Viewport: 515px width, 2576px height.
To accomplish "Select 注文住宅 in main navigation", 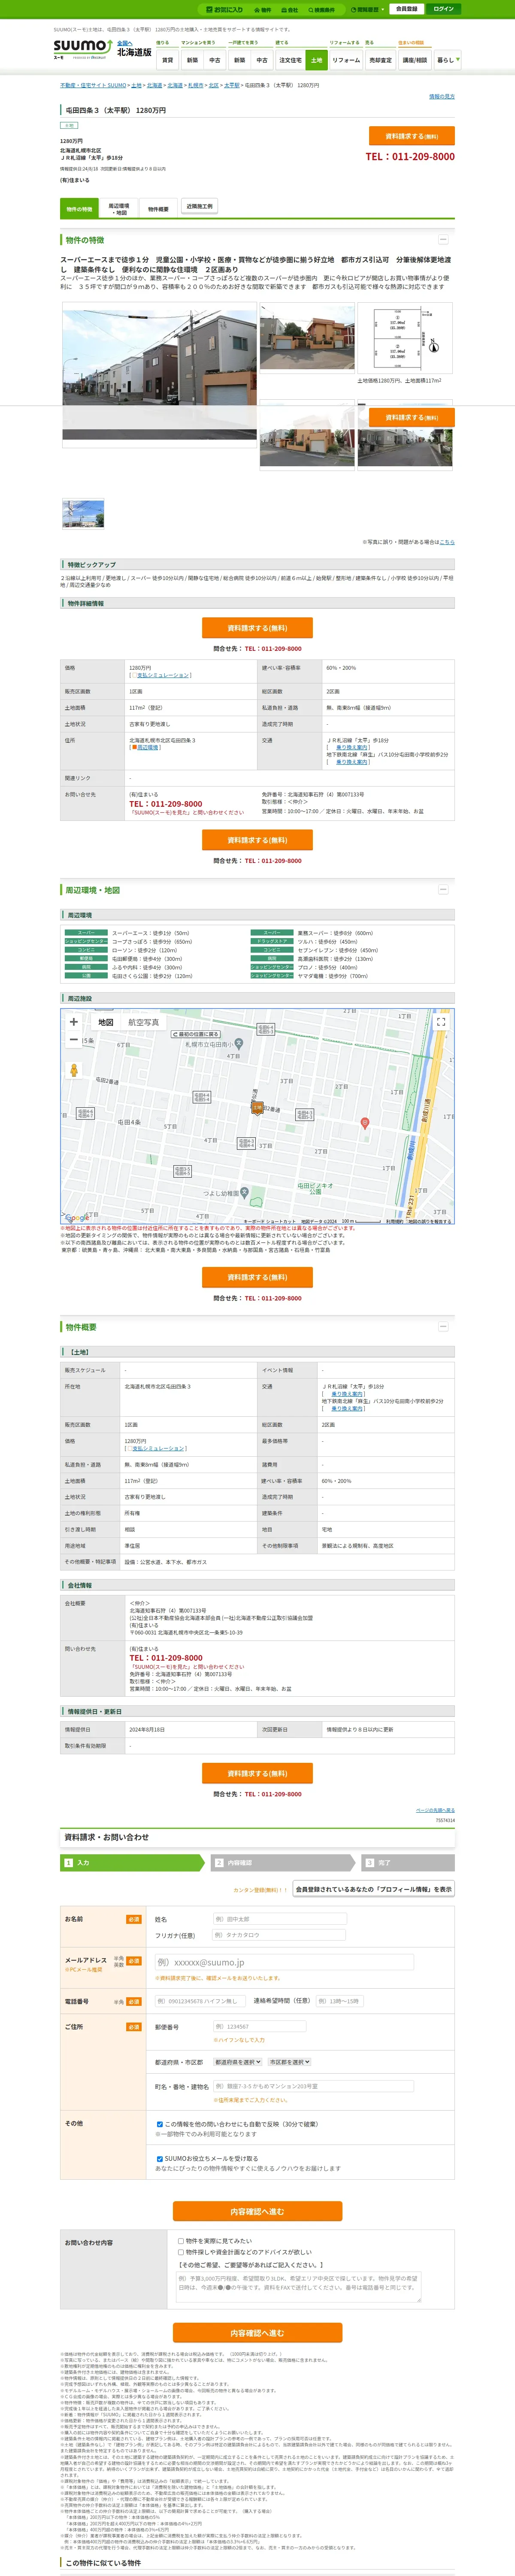I will [290, 60].
